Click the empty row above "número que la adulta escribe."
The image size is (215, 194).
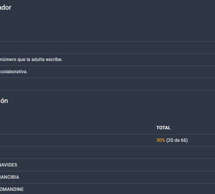(85, 47)
